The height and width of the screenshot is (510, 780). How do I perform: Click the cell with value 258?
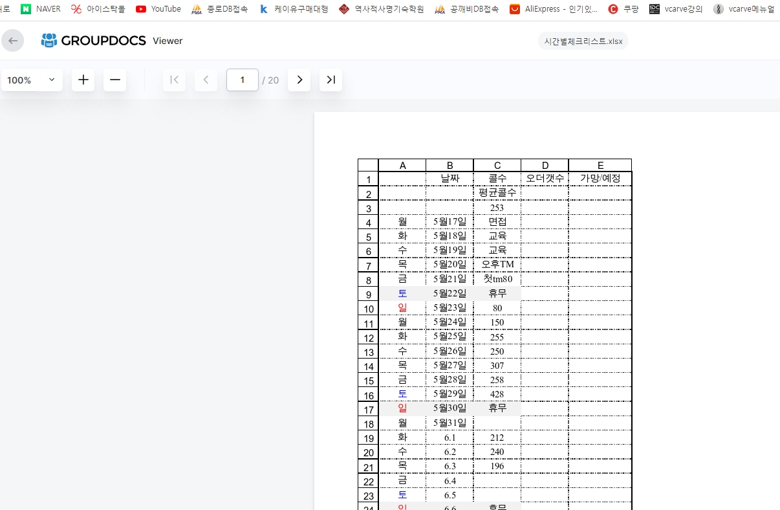tap(497, 380)
